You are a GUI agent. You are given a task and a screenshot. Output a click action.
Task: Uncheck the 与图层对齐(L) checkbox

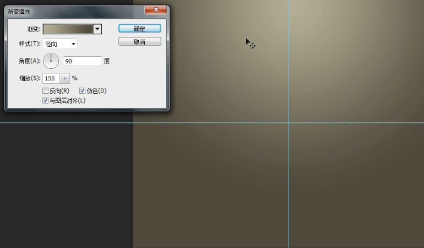click(46, 101)
